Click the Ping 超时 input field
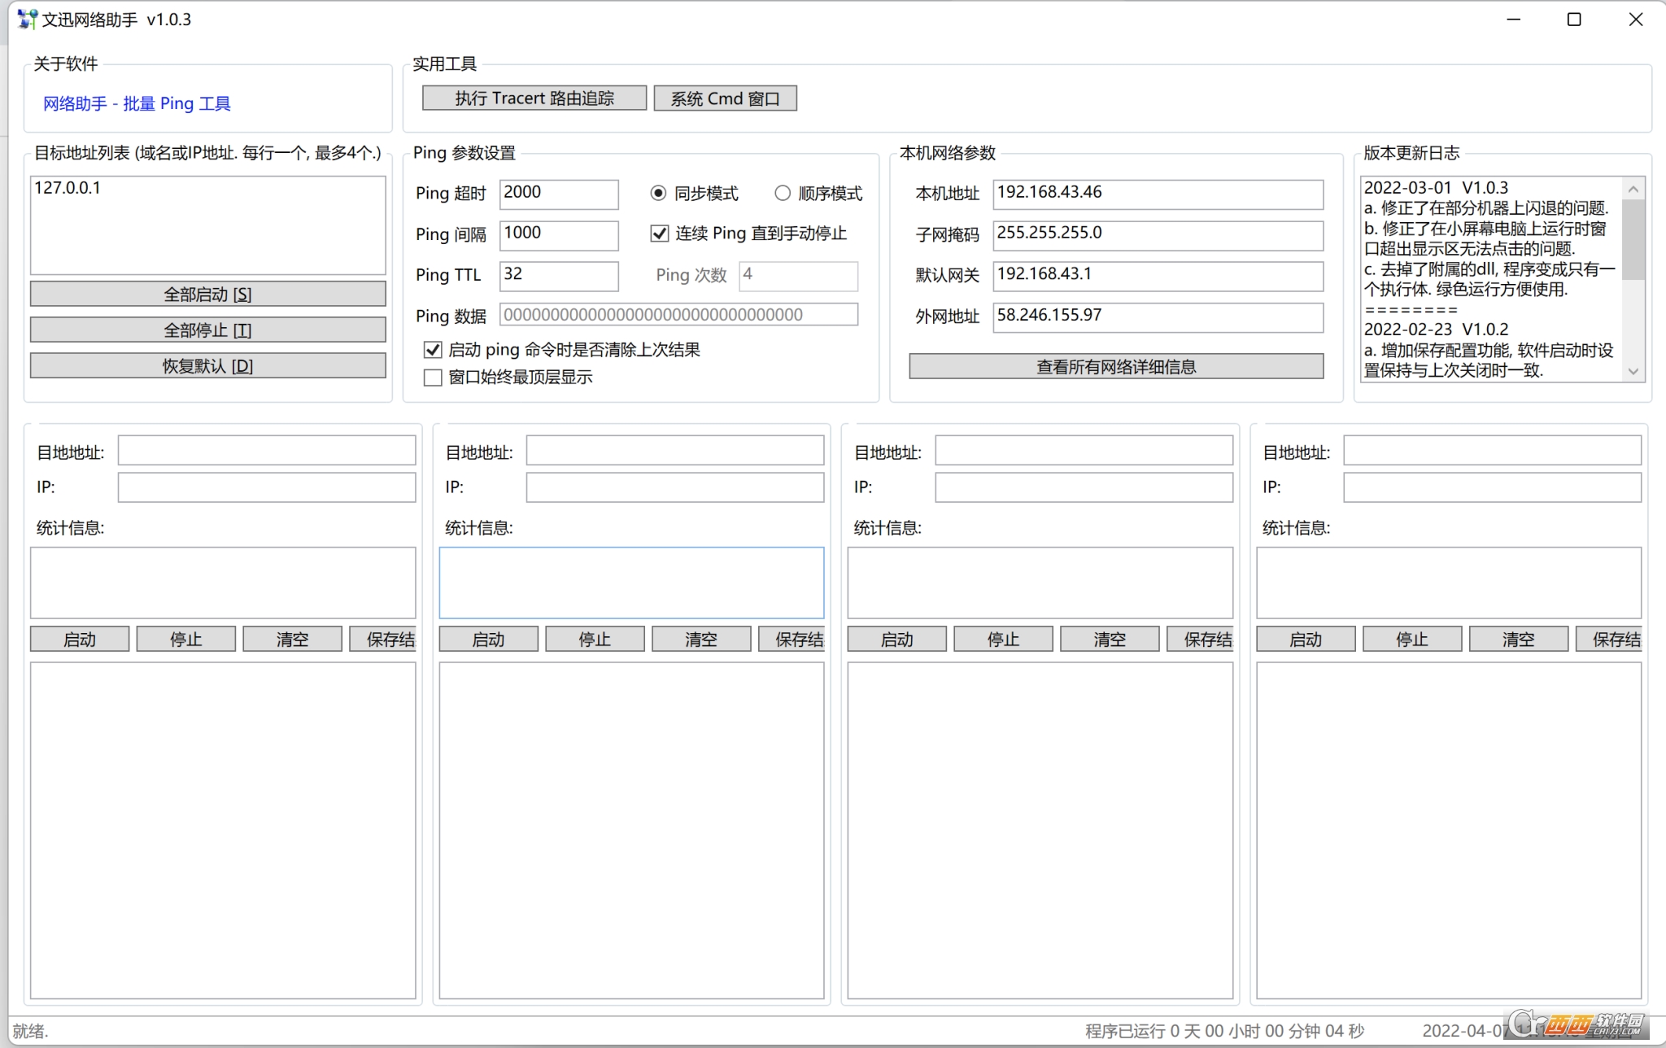The image size is (1666, 1048). (x=559, y=194)
